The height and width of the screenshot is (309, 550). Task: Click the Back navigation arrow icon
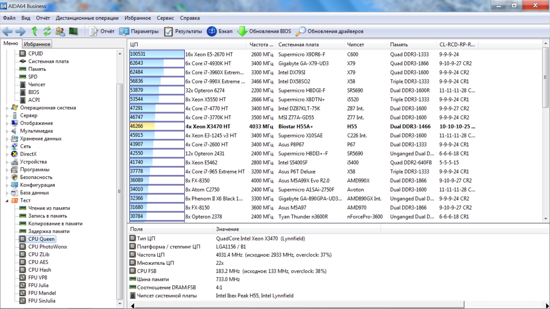(x=7, y=31)
